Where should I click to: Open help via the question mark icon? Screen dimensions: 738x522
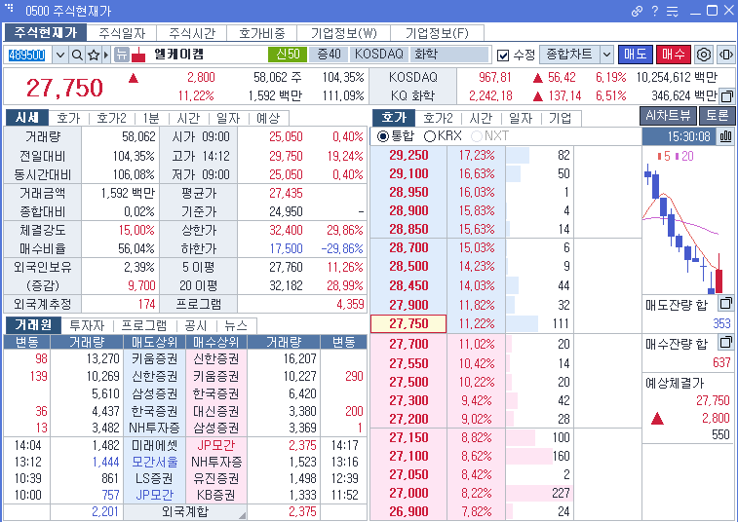point(655,11)
